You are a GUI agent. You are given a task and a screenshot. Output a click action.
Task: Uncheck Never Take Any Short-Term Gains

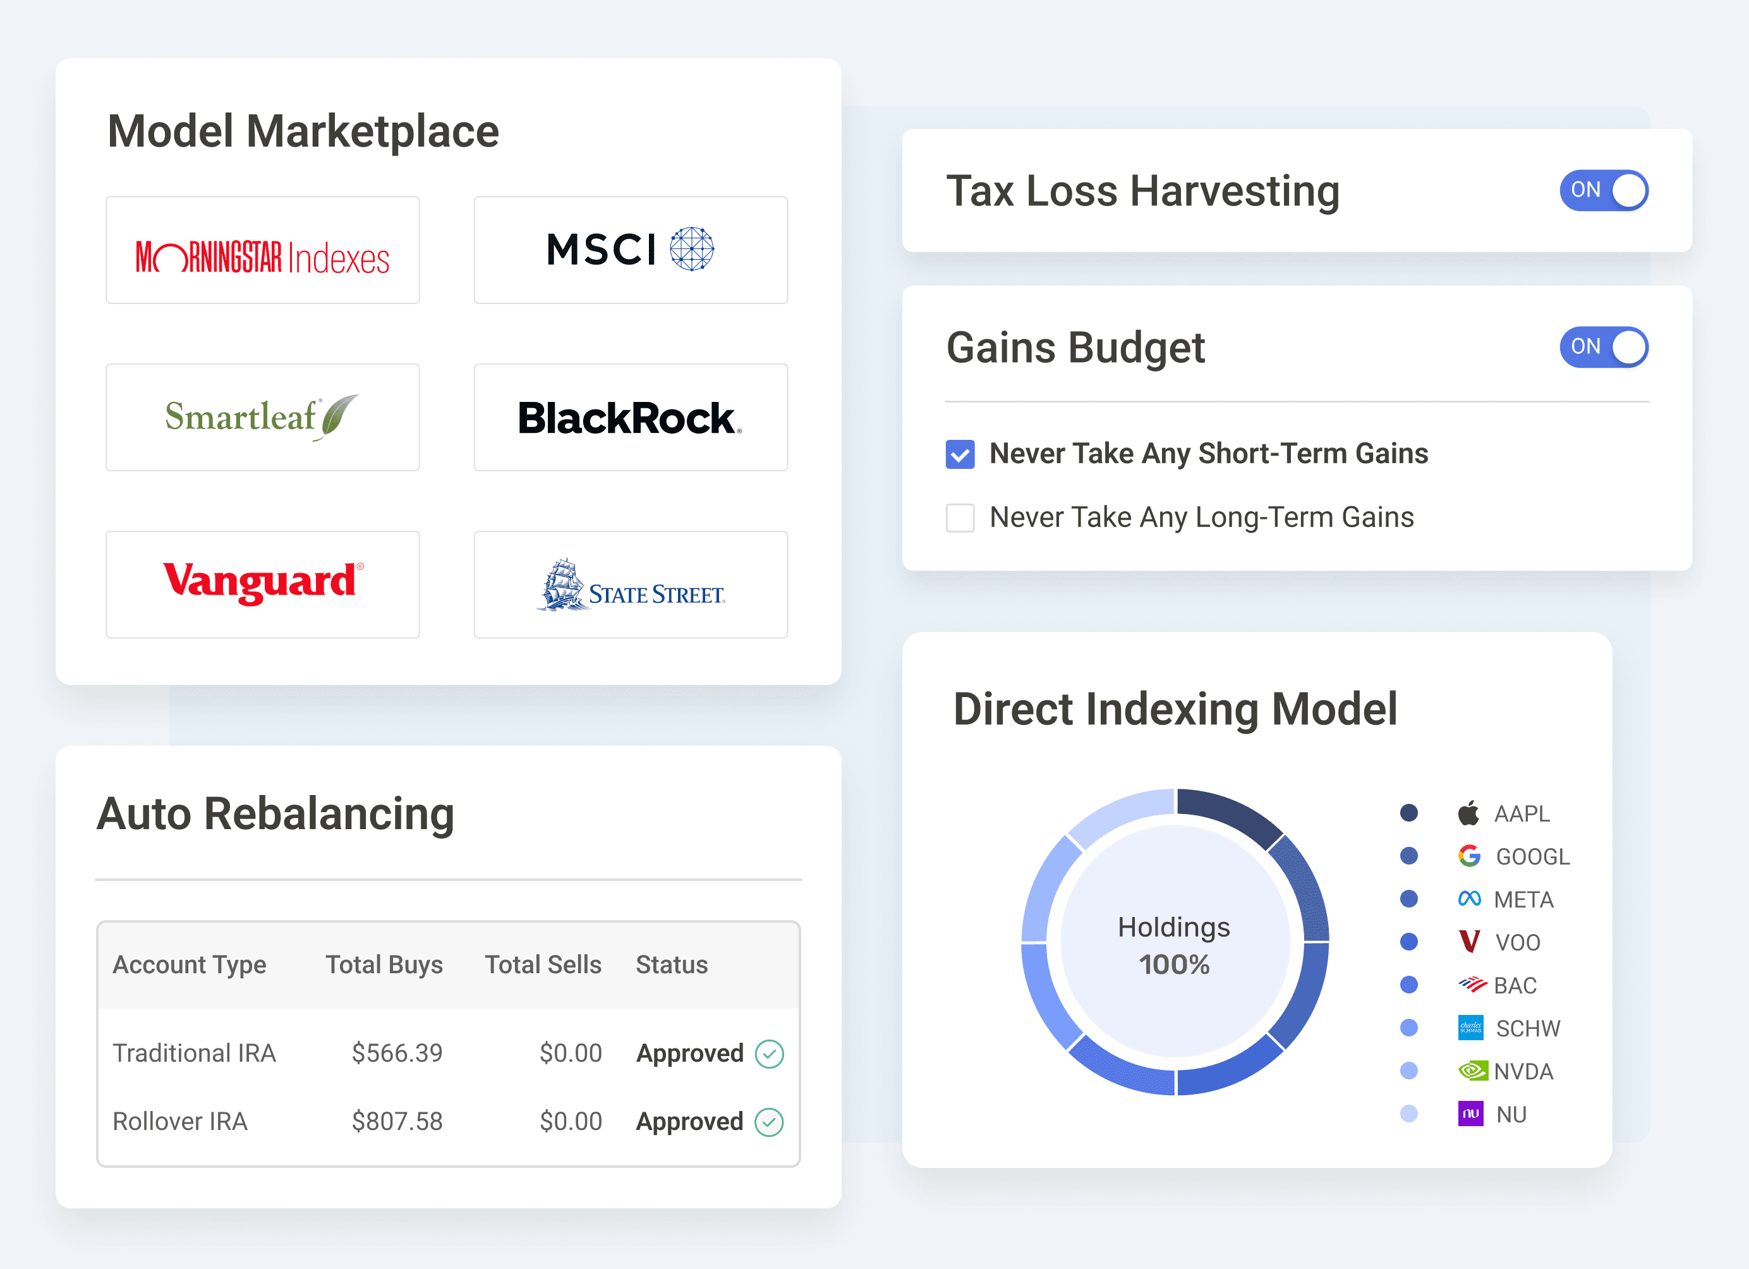[960, 454]
